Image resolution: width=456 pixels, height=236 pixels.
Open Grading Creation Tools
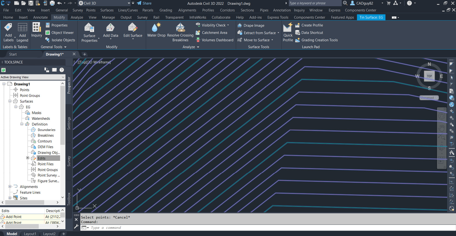(316, 40)
